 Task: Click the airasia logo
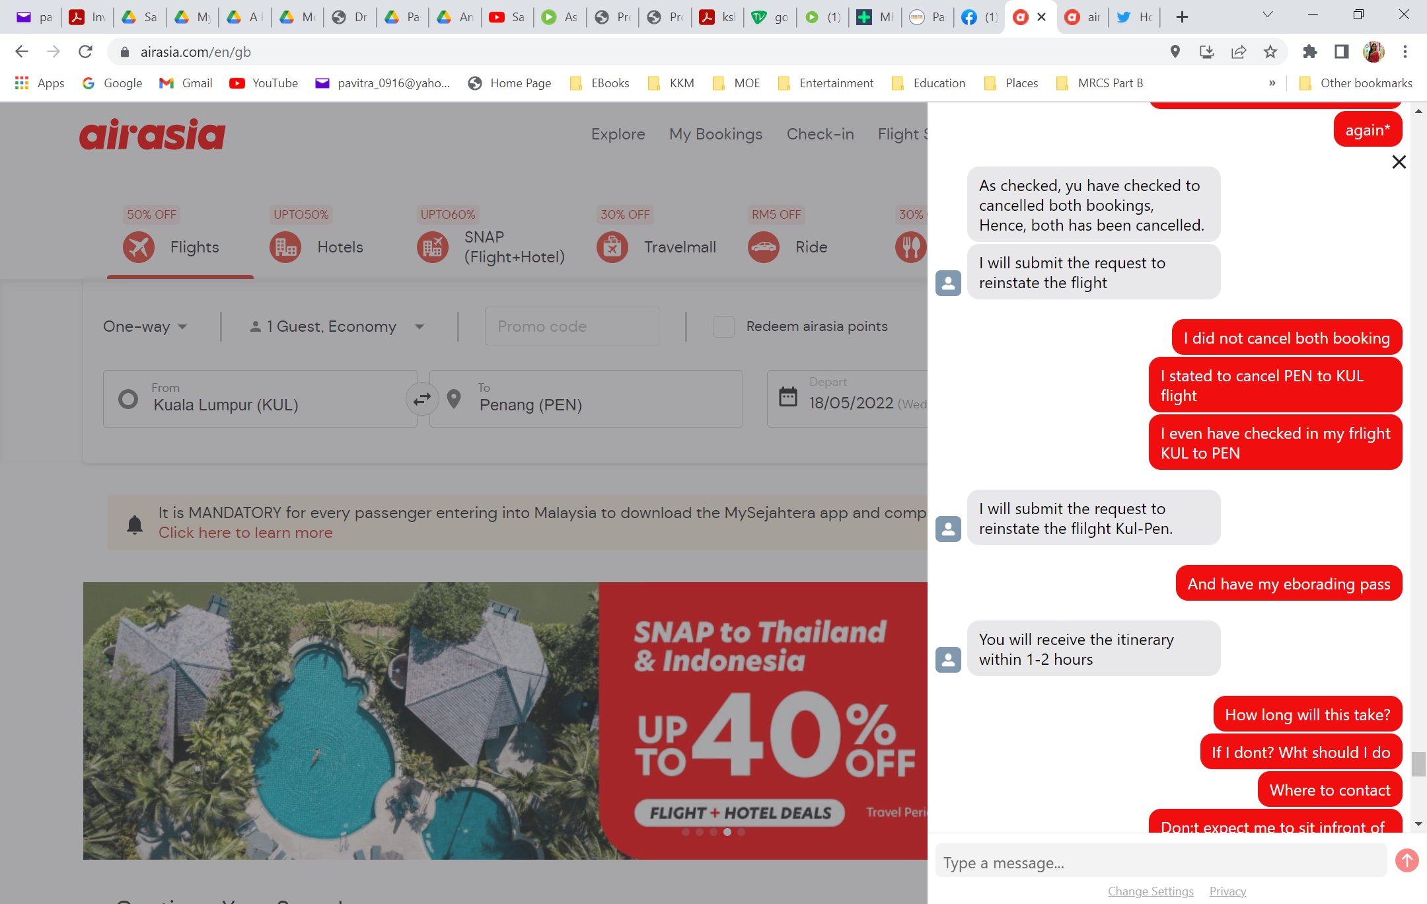coord(153,134)
